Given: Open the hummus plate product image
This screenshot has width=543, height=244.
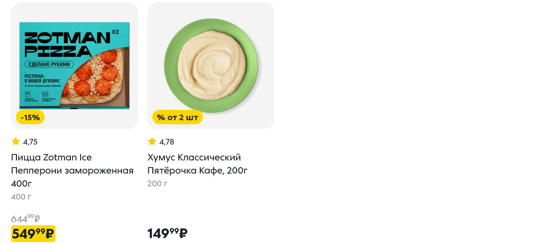Looking at the screenshot, I should point(211,66).
